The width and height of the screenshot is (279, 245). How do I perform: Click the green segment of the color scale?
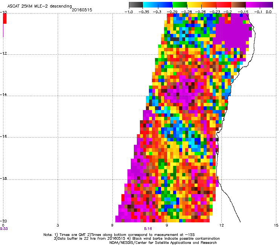180,5
